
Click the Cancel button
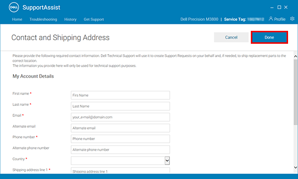tap(231, 37)
